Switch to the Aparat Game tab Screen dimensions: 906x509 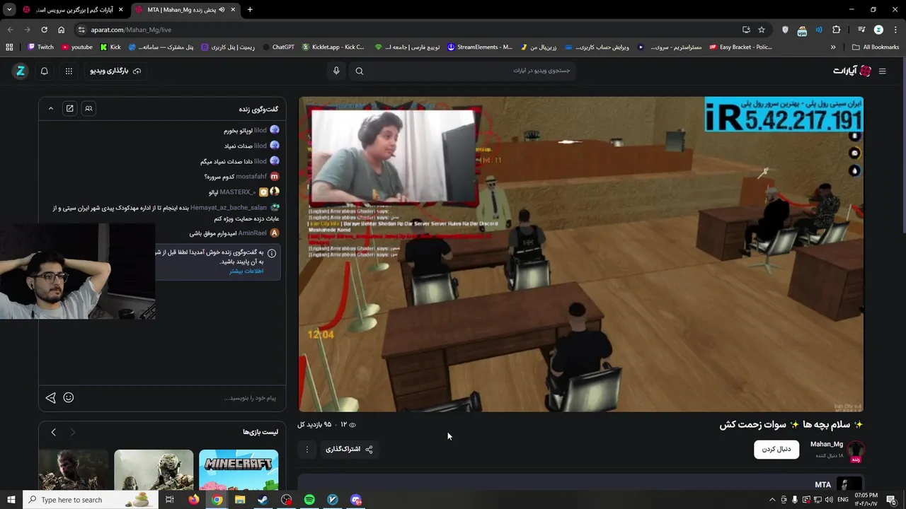tap(74, 10)
